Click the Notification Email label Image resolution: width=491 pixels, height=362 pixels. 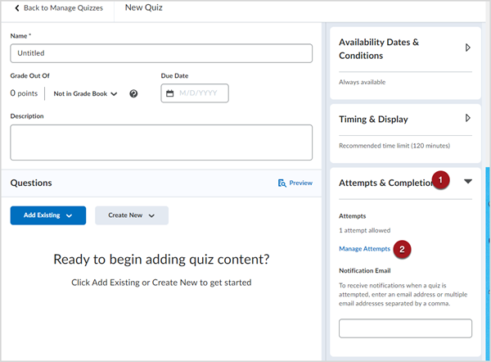pyautogui.click(x=364, y=270)
